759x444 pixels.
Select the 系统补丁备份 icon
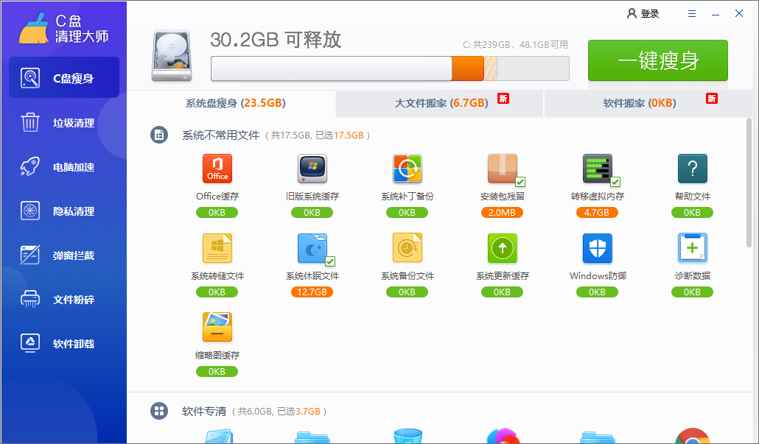pos(407,169)
